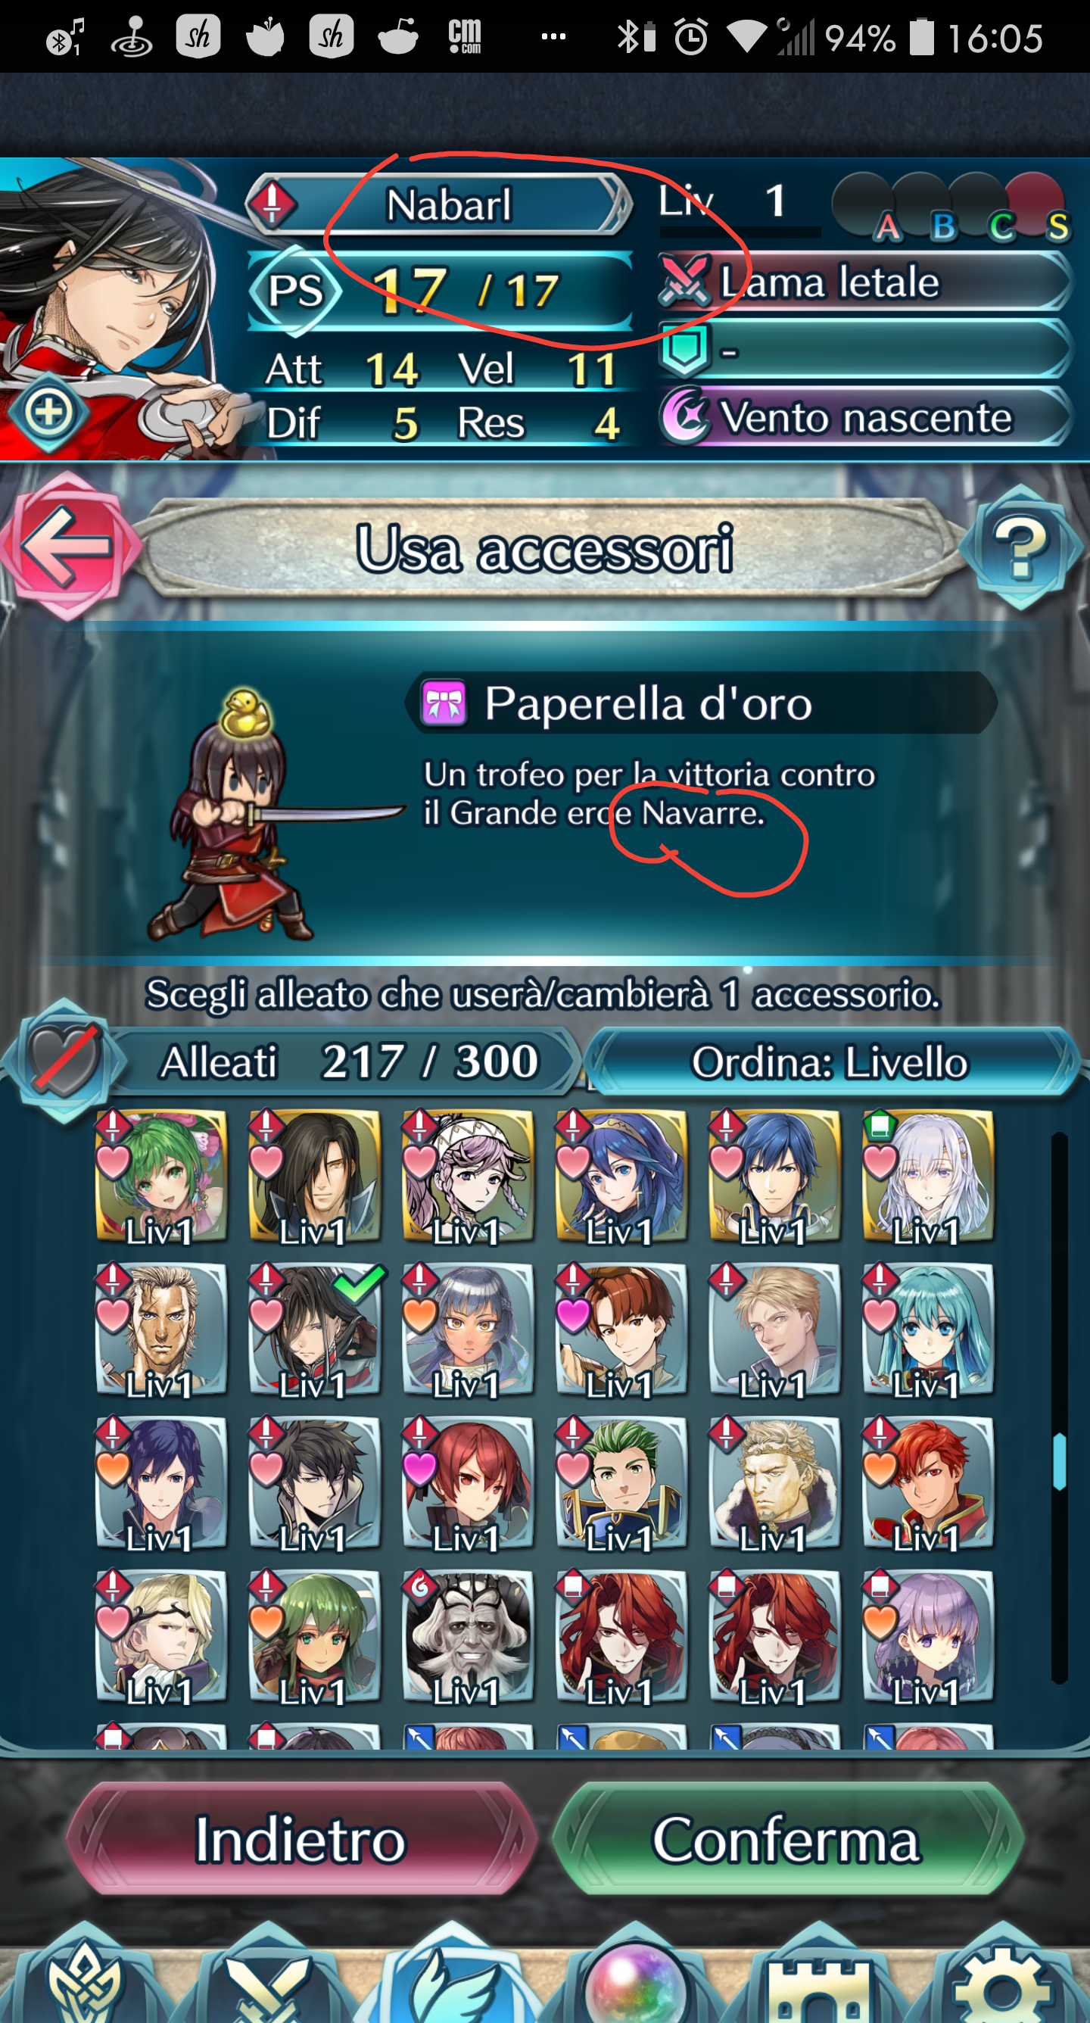Image resolution: width=1090 pixels, height=2023 pixels.
Task: Toggle the crossed-out heart favorites filter
Action: click(x=63, y=1060)
